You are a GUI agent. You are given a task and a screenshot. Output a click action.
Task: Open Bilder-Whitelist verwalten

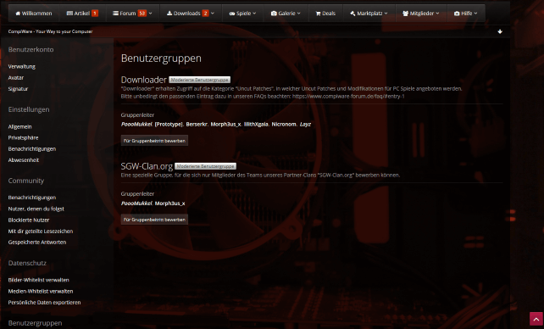38,280
